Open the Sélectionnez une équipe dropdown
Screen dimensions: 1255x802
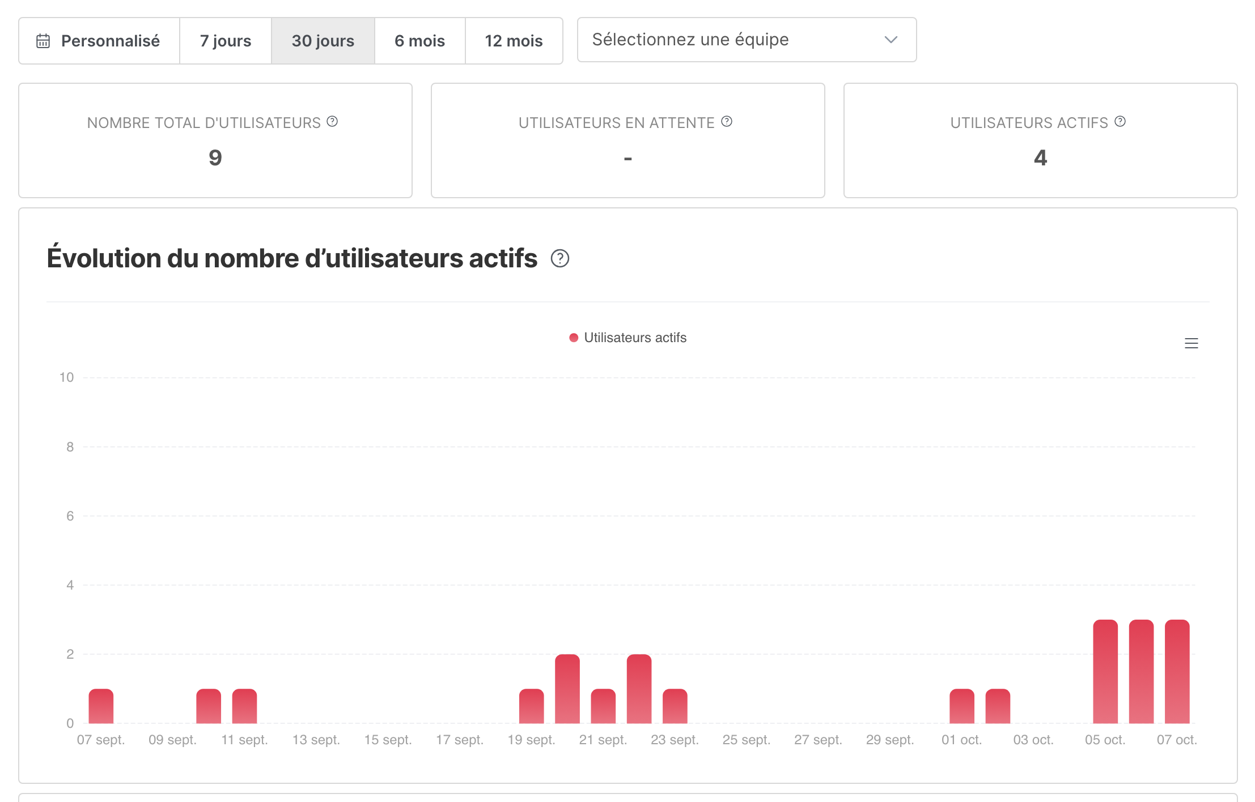(x=747, y=40)
